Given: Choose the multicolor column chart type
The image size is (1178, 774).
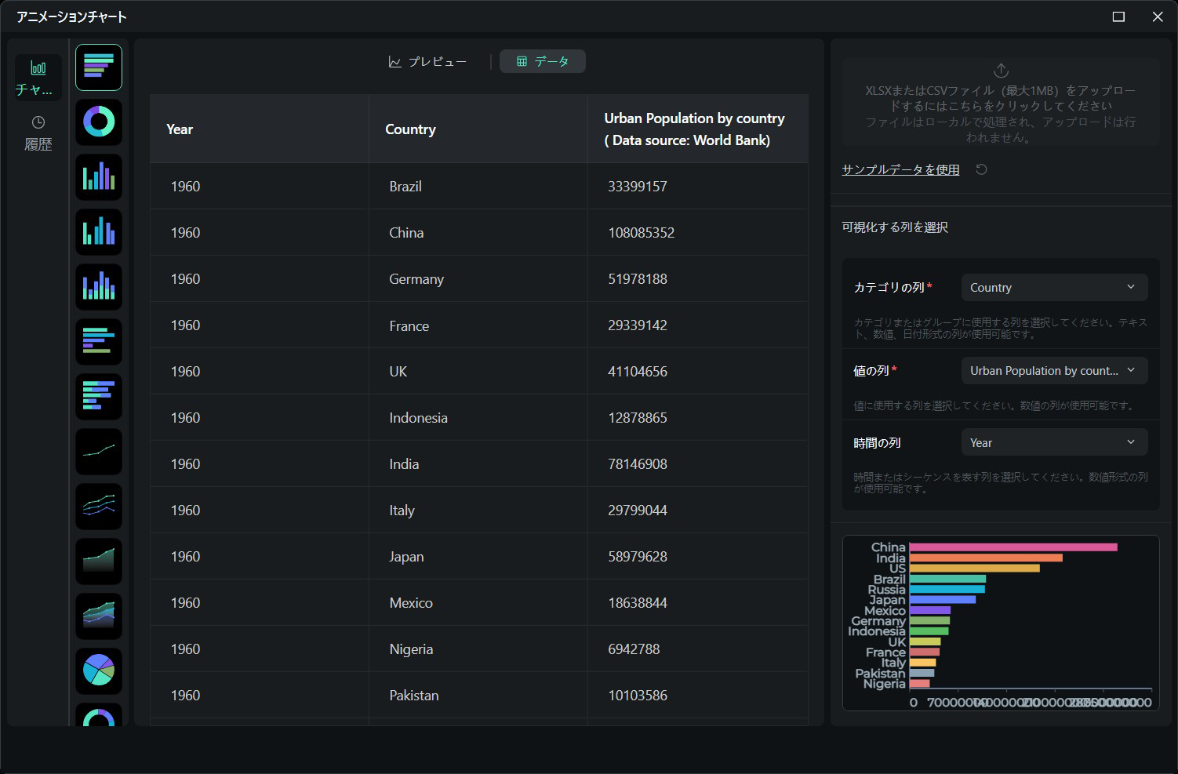Looking at the screenshot, I should click(x=99, y=177).
